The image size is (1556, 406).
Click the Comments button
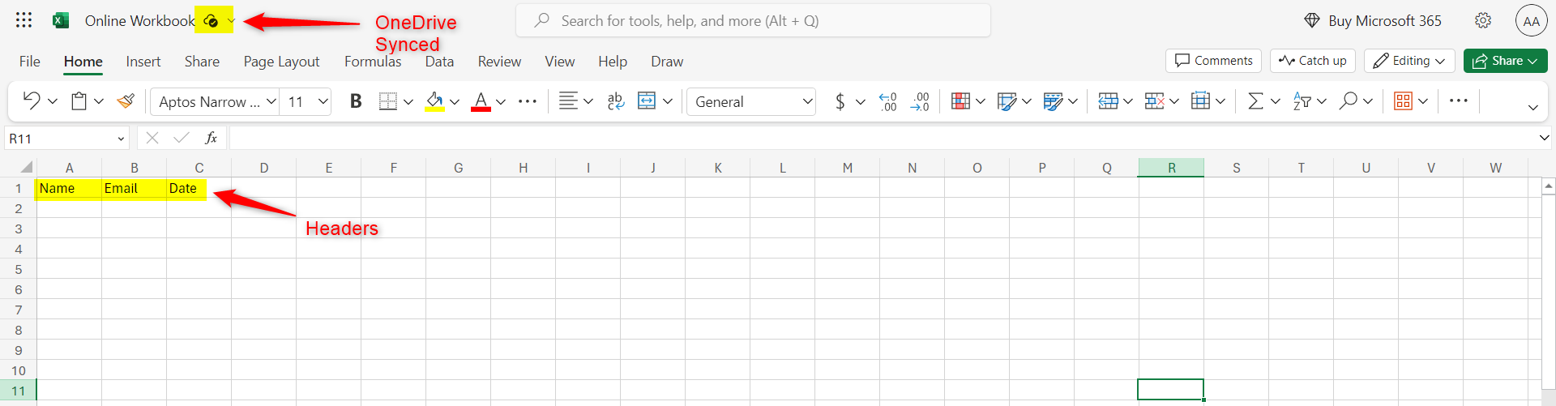click(1213, 61)
